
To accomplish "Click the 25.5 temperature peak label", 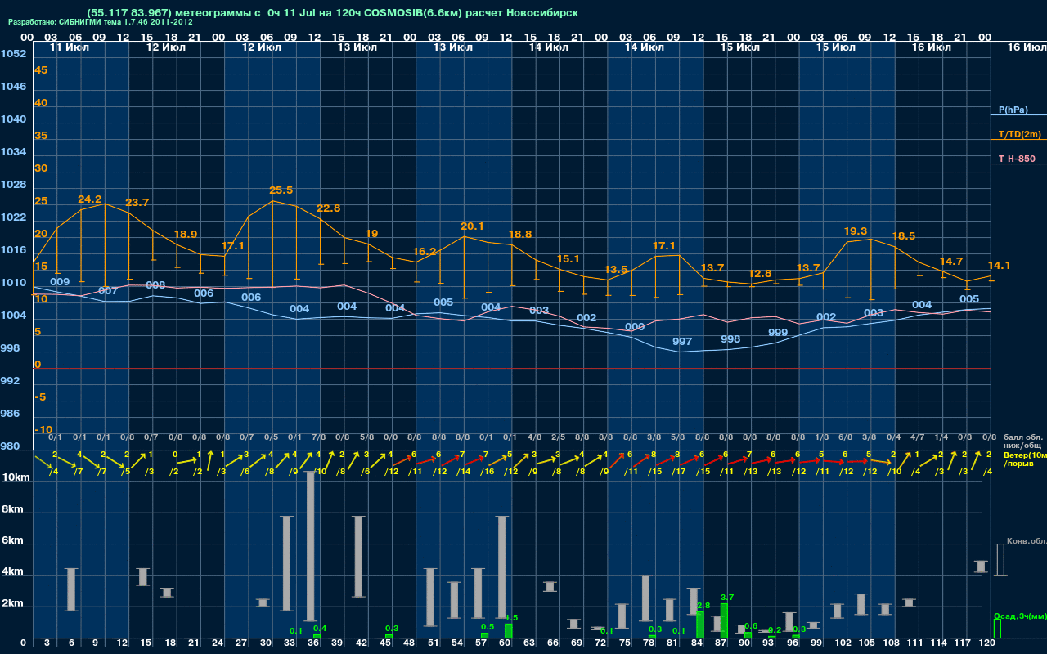I will pyautogui.click(x=281, y=190).
